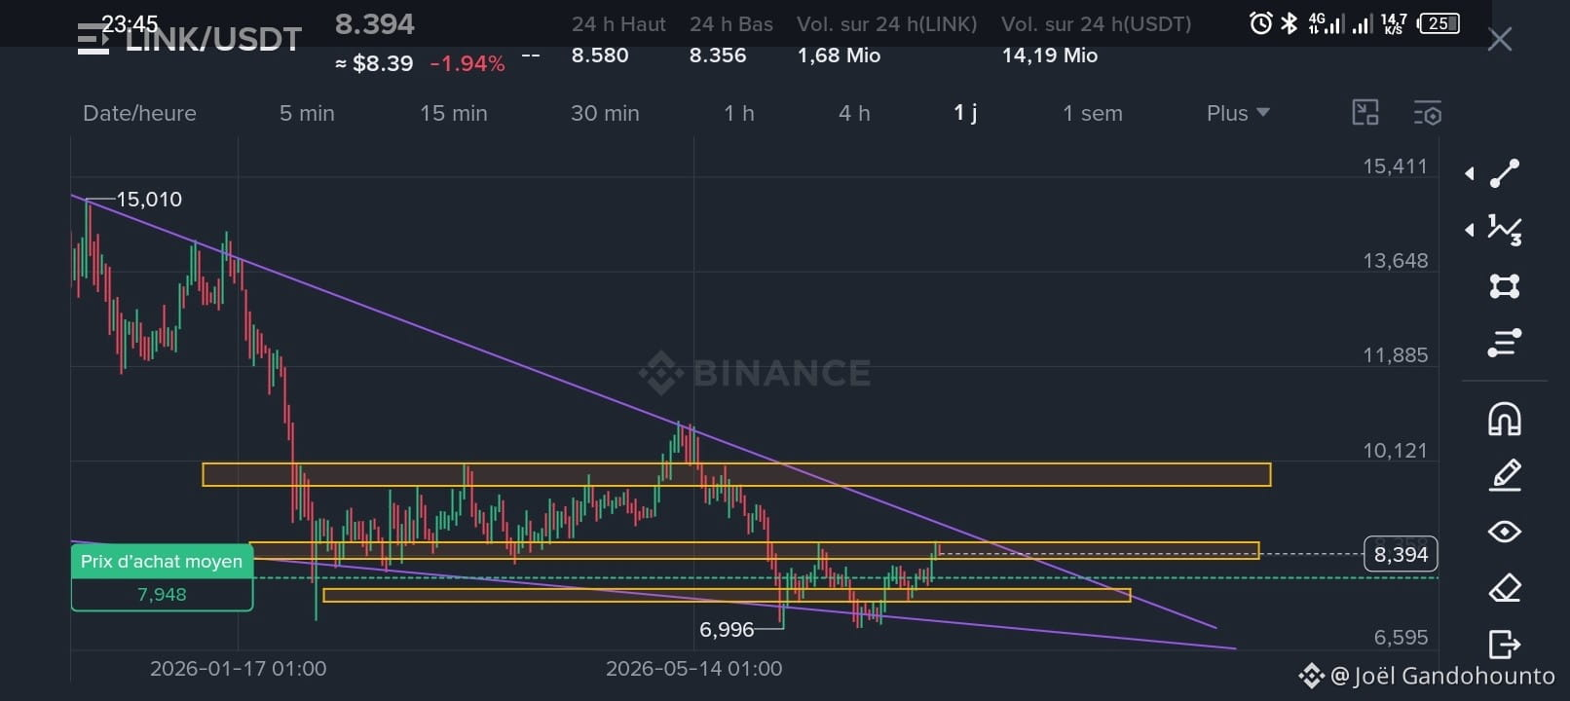Switch to the 30 min timeframe
This screenshot has width=1570, height=701.
(605, 113)
